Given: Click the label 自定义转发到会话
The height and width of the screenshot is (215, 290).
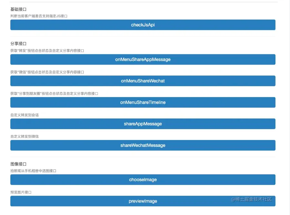Looking at the screenshot, I should [x=25, y=115].
